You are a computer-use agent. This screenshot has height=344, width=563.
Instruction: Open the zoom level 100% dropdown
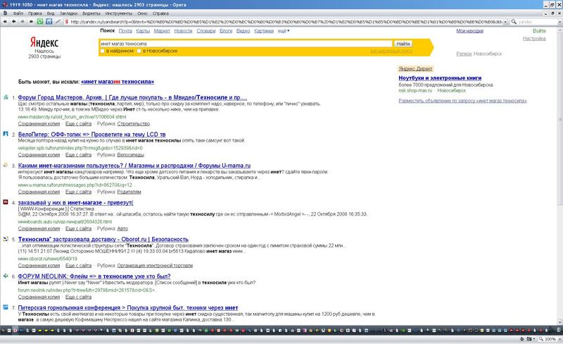click(559, 339)
